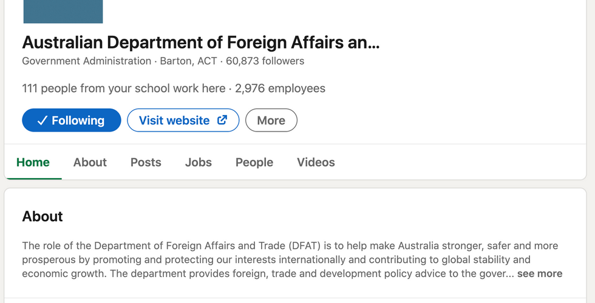
Task: Open the 2,976 employees link
Action: click(x=280, y=88)
